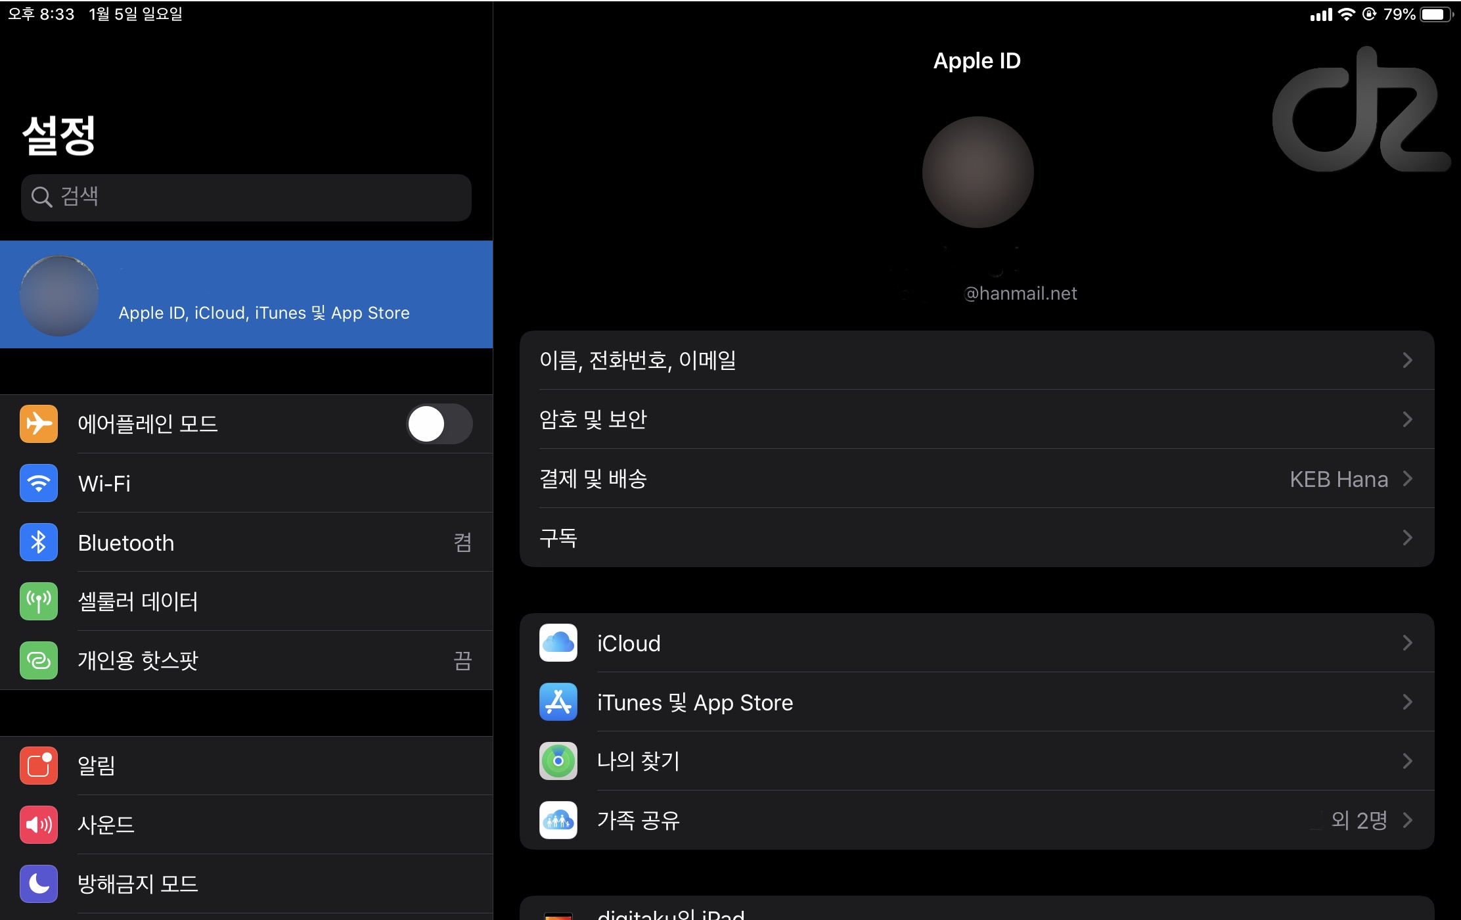Image resolution: width=1461 pixels, height=920 pixels.
Task: Tap the rotation lock status icon
Action: coord(1369,14)
